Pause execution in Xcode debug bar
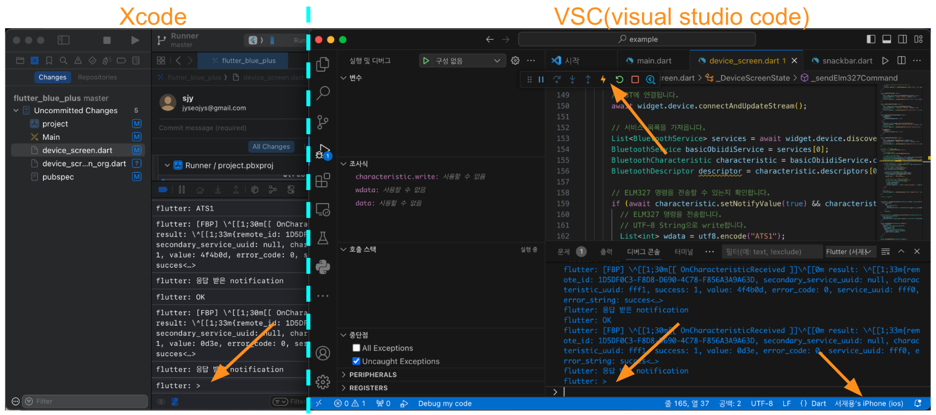936x415 pixels. coord(181,189)
